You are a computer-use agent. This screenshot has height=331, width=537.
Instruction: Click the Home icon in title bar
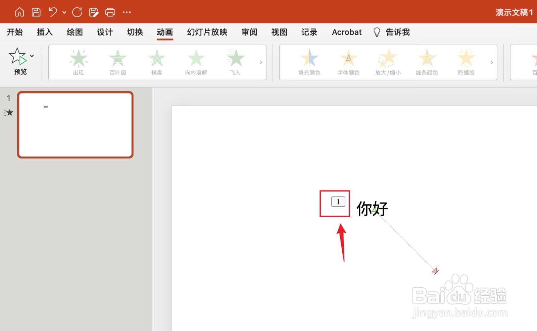(x=19, y=12)
